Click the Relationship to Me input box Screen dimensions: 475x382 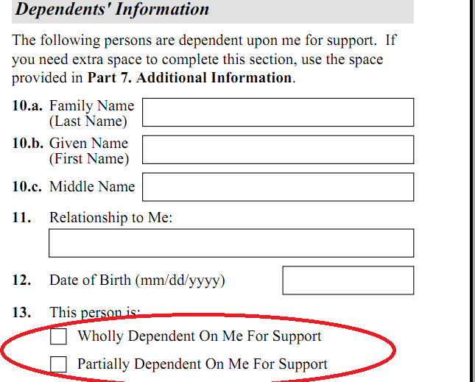[x=231, y=243]
